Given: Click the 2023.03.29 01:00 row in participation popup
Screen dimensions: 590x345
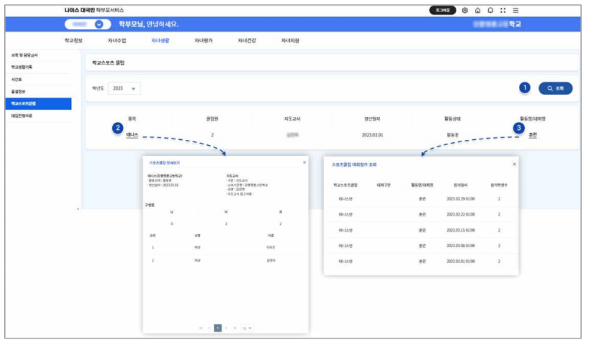Looking at the screenshot, I should [421, 198].
